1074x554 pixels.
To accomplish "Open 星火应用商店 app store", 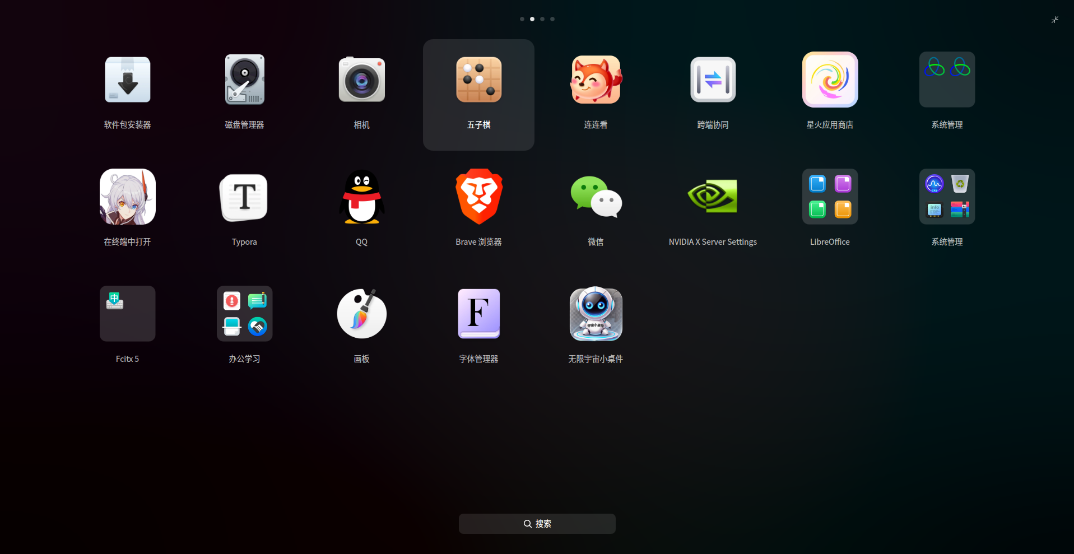I will 830,80.
